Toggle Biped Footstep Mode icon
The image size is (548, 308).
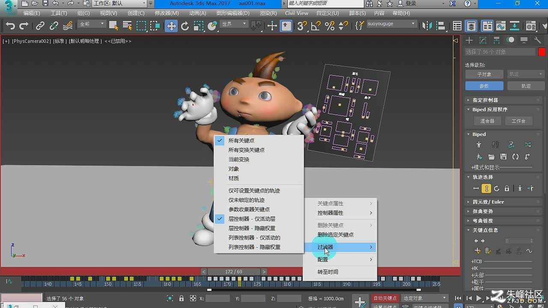click(x=495, y=145)
